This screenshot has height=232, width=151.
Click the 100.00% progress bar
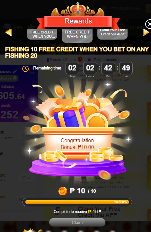coord(77,202)
